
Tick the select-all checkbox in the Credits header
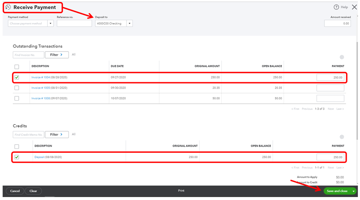point(17,147)
